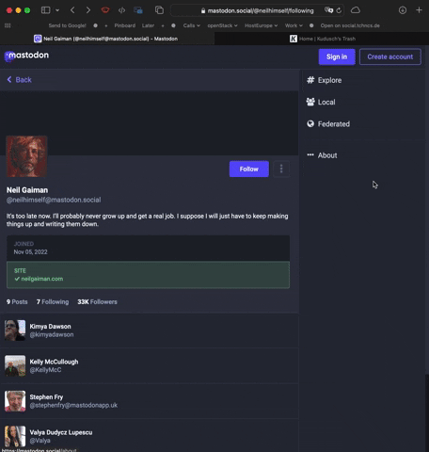Open About in the sidebar
This screenshot has height=452, width=429.
(x=322, y=155)
